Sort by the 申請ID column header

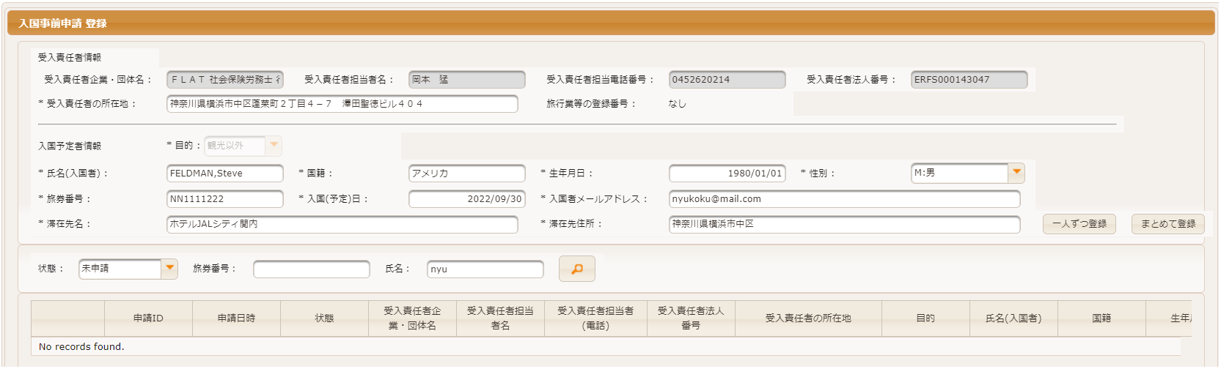point(148,318)
